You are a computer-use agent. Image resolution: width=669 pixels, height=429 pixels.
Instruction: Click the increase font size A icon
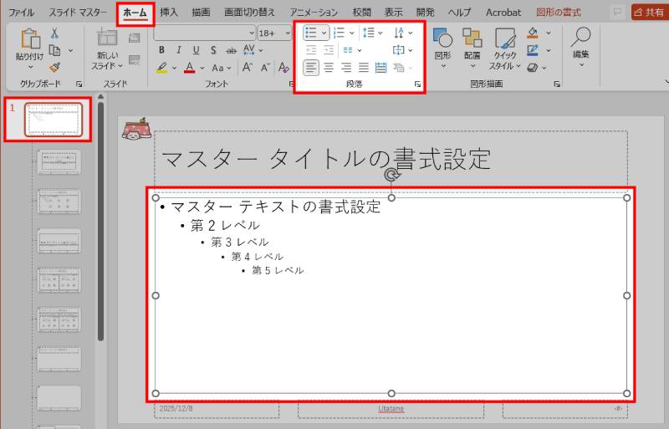[x=247, y=68]
